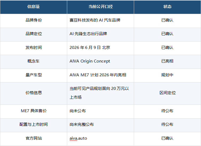Viewport: 201px width, 146px height.
Task: Click the AI 先锋生态出行品牌 text
Action: point(88,34)
